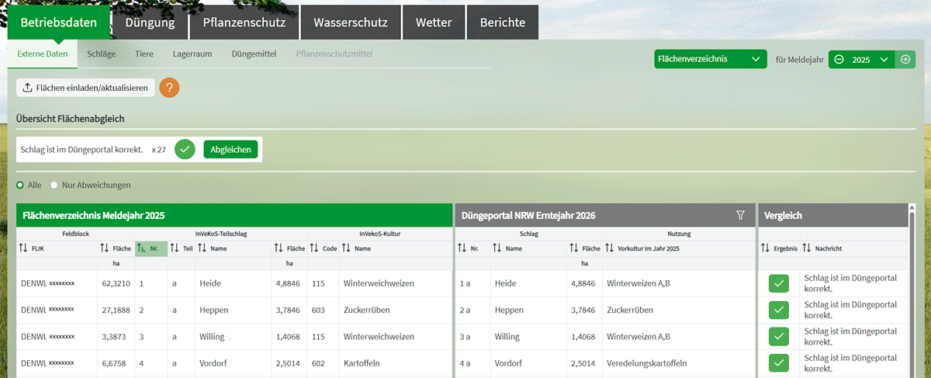Click the Vordorf name in InVeKoS table

214,362
